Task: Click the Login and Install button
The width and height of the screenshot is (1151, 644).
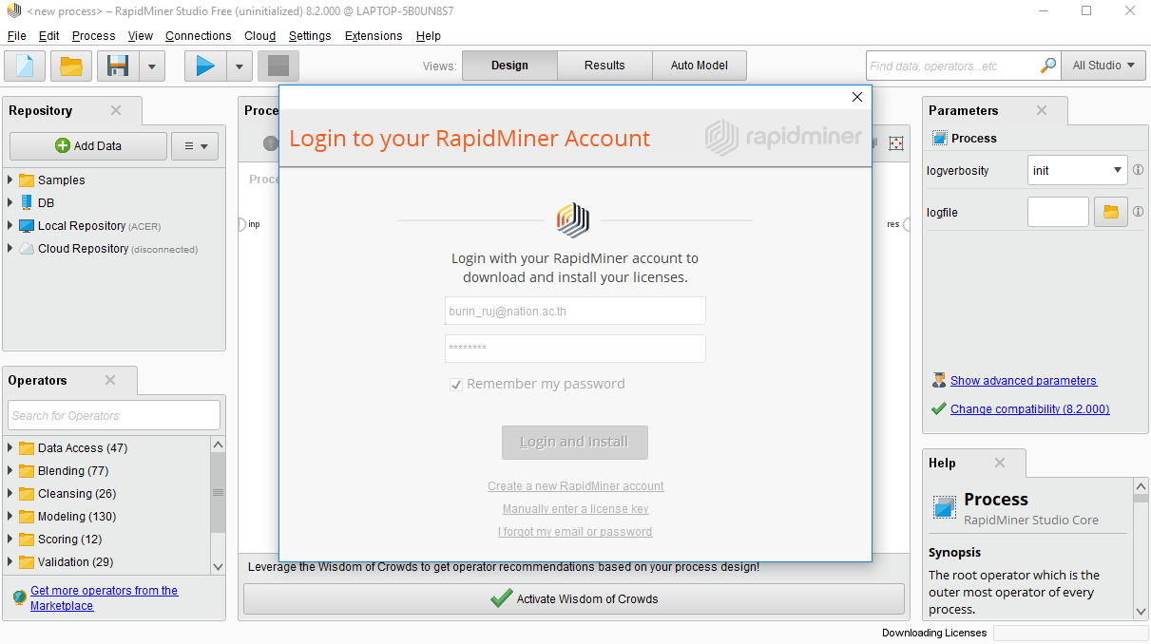Action: (574, 442)
